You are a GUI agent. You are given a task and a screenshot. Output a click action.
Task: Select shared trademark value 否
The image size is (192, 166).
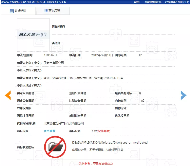point(140,93)
